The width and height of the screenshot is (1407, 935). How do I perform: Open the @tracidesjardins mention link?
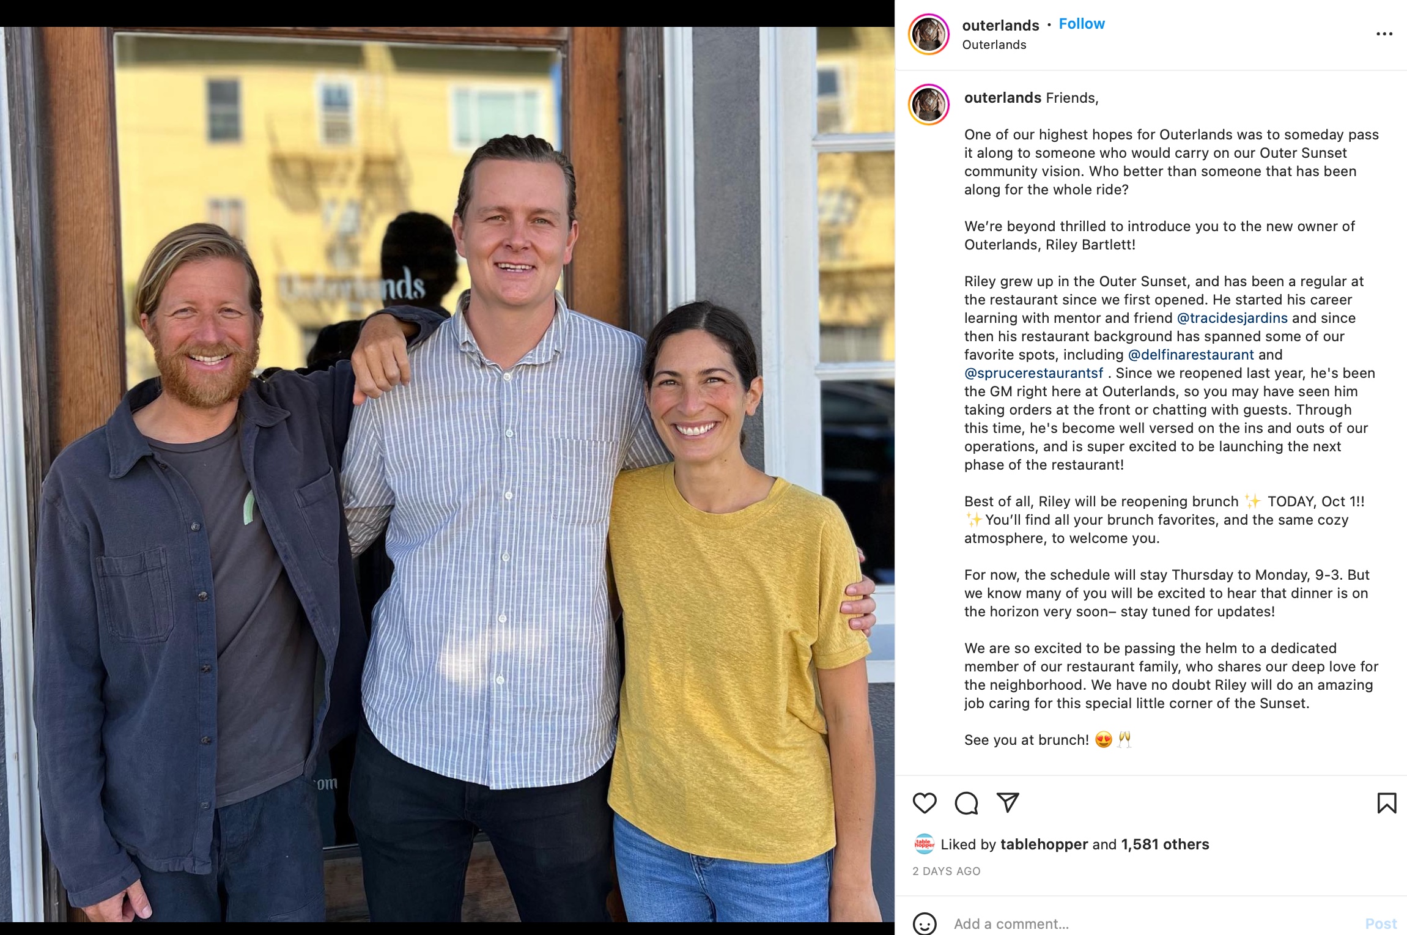(x=1232, y=318)
